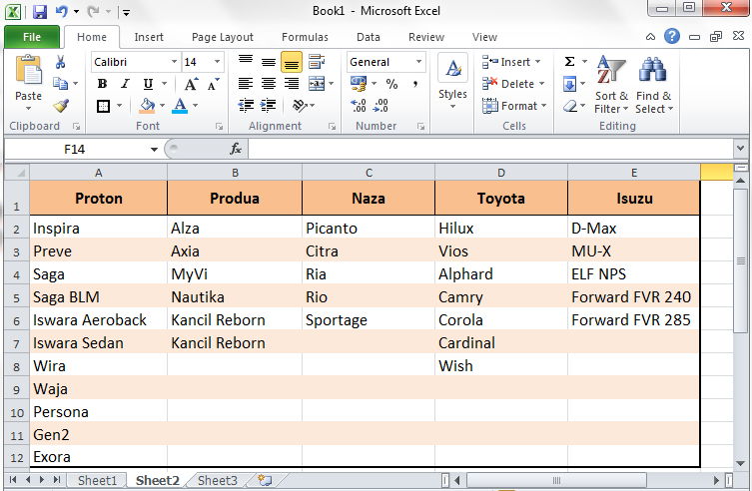The width and height of the screenshot is (752, 491).
Task: Select Top Align icon
Action: pyautogui.click(x=246, y=62)
